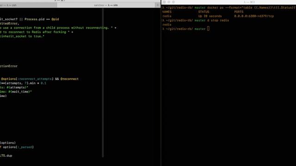
Task: Click the 'Up 20 seconds' status value
Action: pyautogui.click(x=210, y=16)
